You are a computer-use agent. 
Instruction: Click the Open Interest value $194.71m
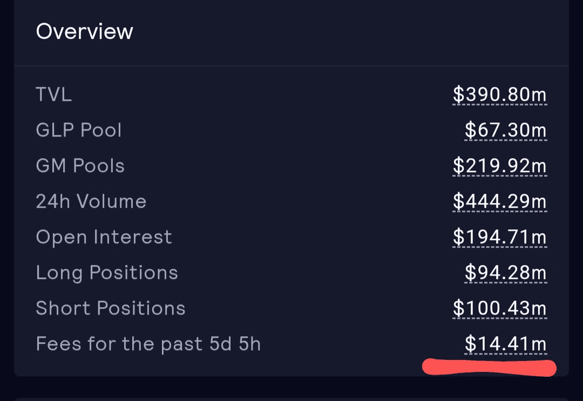[499, 237]
